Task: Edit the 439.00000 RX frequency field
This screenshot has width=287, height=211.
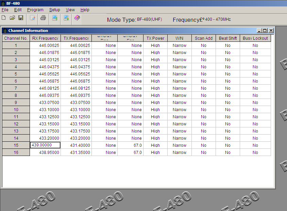Action: [45, 145]
